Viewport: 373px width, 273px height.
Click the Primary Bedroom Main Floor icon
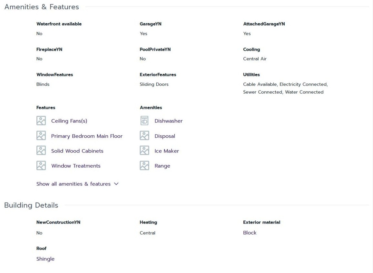[x=41, y=136]
